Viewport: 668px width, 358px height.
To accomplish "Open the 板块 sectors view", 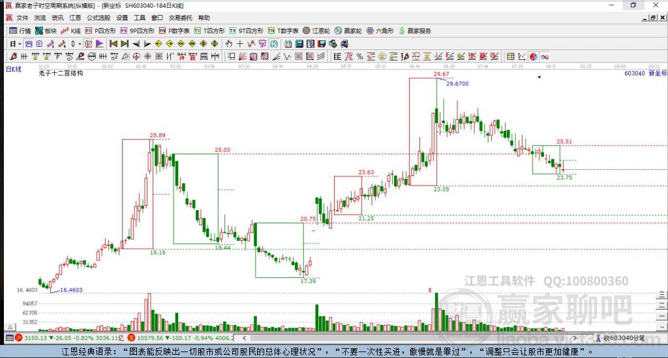I will pyautogui.click(x=46, y=31).
